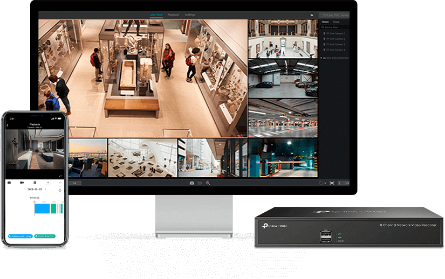The width and height of the screenshot is (445, 279).
Task: Start recording with the monitor video camera icon
Action: pyautogui.click(x=200, y=183)
